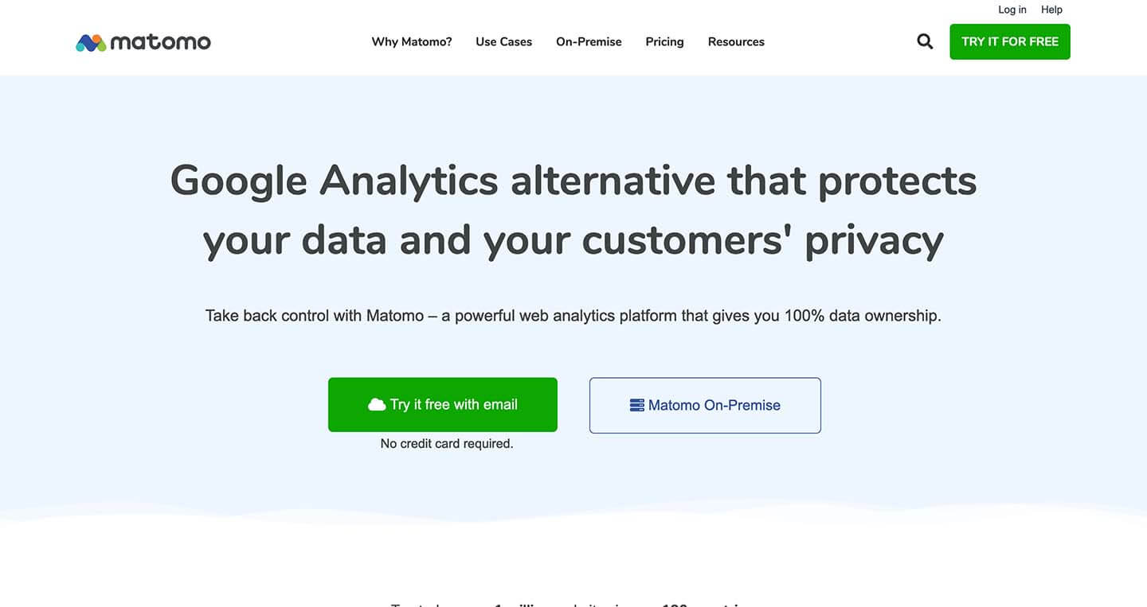Click the colorful Matomo logo icon
The height and width of the screenshot is (607, 1147).
click(x=91, y=42)
